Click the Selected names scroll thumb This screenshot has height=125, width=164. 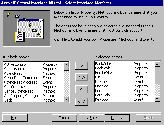(157, 75)
